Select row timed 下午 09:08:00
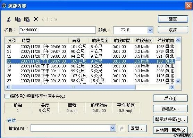The width and height of the screenshot is (193, 138). (x=91, y=56)
